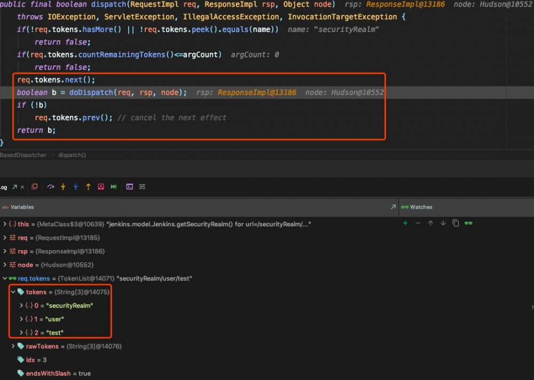Click the dispatch() breadcrumb item
The image size is (534, 380).
72,155
